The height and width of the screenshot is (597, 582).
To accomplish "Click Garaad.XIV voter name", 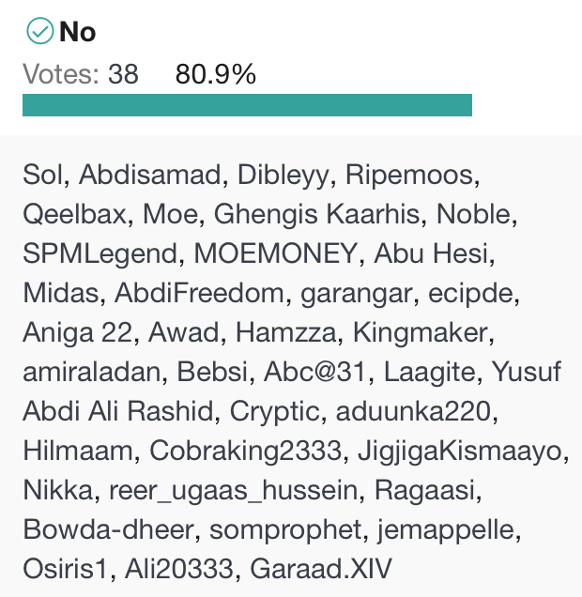I will [x=320, y=569].
